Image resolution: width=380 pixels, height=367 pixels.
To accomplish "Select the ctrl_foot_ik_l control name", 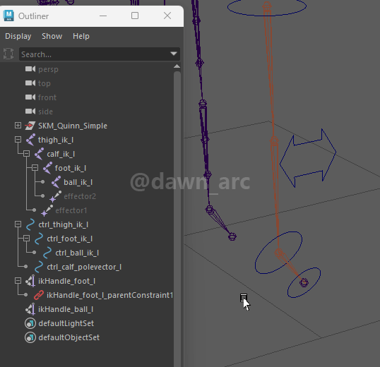I will point(70,239).
